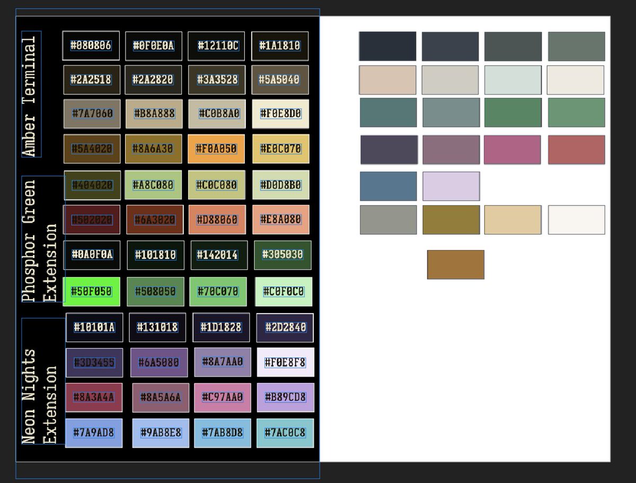Screen dimensions: 636x483
Task: Click the #8A7AA0 swatch
Action: point(223,362)
